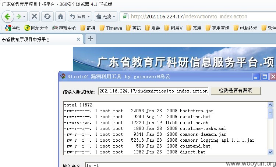Click the catalina.sh output line
Viewport: 276px width, 167px height.
pos(136,123)
